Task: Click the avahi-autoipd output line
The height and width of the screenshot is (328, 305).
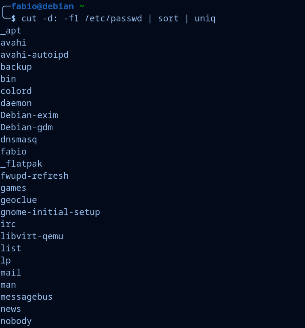Action: (34, 54)
